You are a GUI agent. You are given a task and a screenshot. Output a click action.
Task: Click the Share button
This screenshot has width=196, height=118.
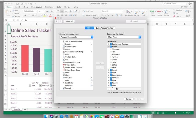click(x=185, y=7)
